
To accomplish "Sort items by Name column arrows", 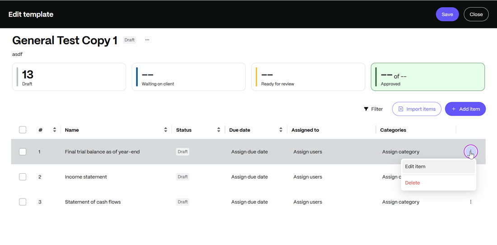I will [x=165, y=130].
